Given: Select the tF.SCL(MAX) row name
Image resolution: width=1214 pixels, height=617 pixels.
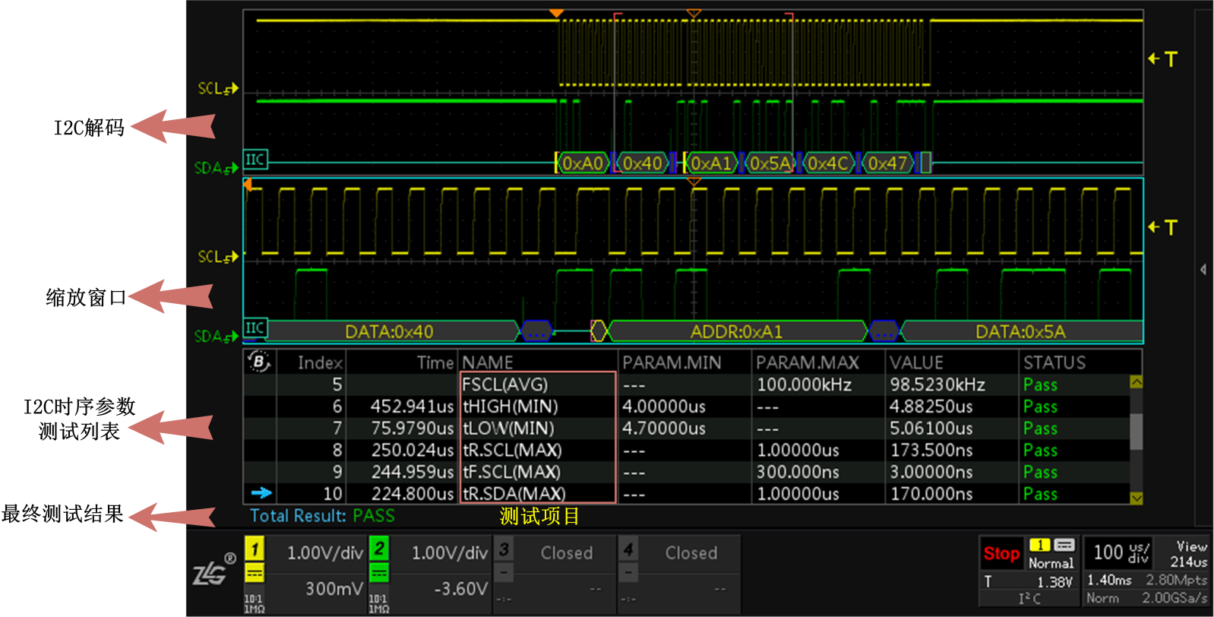Looking at the screenshot, I should pos(511,472).
